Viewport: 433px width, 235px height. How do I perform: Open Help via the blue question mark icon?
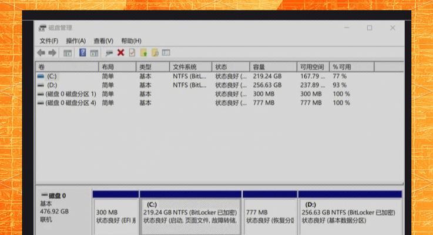(x=83, y=52)
